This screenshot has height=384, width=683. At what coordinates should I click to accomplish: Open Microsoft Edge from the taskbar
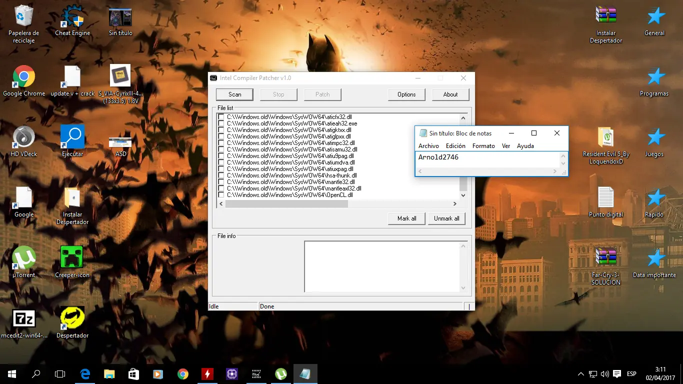tap(85, 373)
